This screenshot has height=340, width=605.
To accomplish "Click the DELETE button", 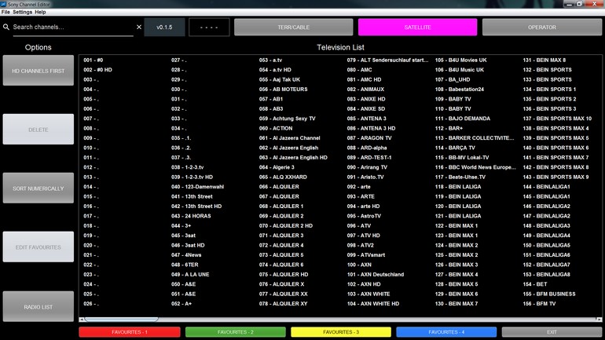I will click(38, 130).
